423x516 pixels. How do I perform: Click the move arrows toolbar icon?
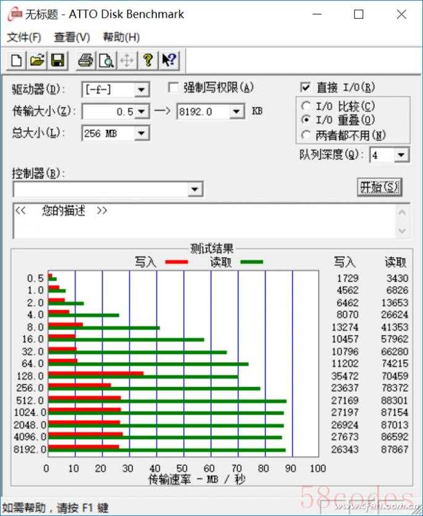[127, 61]
